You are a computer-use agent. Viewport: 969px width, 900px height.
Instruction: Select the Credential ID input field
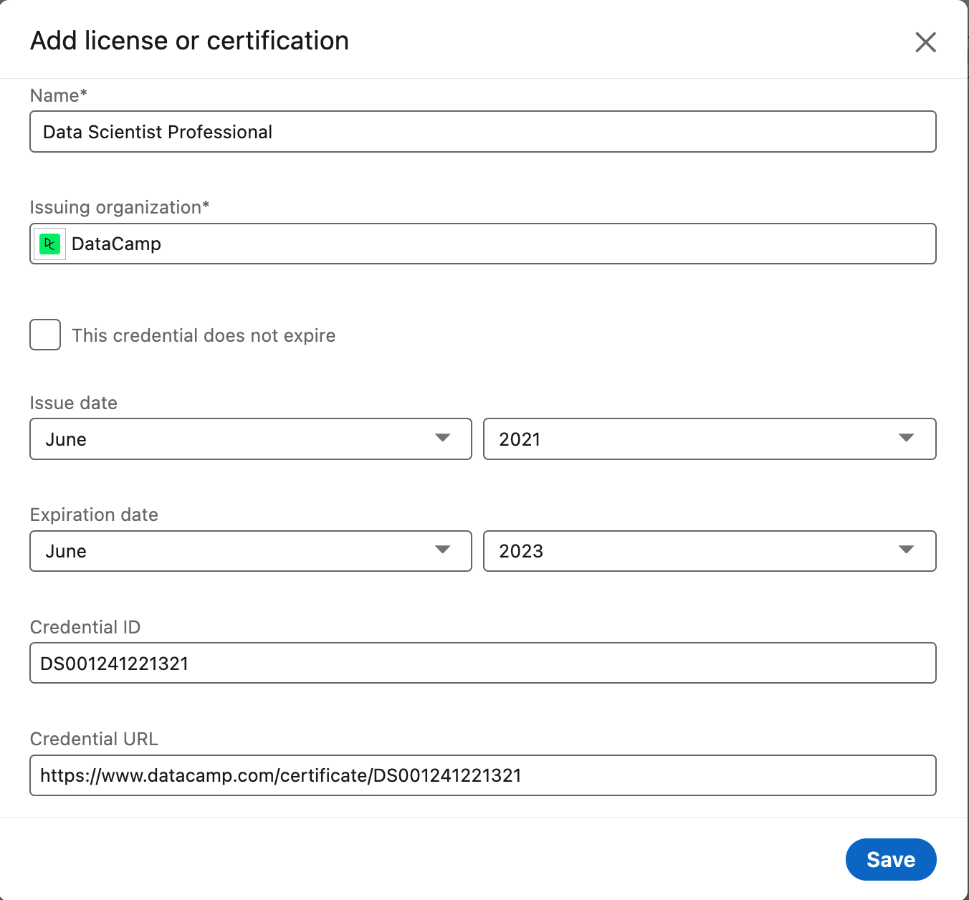click(x=482, y=663)
